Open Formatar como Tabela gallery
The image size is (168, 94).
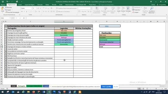[x=105, y=10]
